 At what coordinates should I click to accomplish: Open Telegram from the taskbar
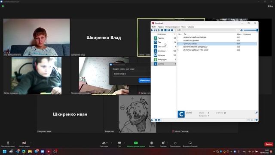(x=17, y=152)
